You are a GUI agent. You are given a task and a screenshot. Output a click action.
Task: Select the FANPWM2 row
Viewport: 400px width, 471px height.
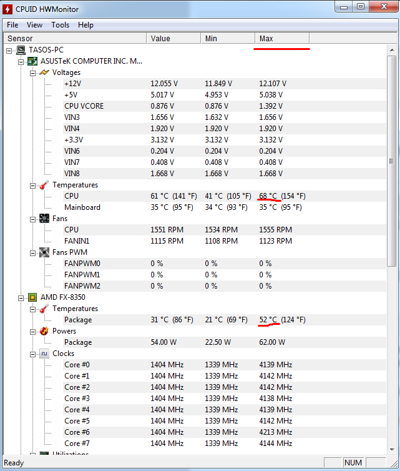pyautogui.click(x=225, y=286)
